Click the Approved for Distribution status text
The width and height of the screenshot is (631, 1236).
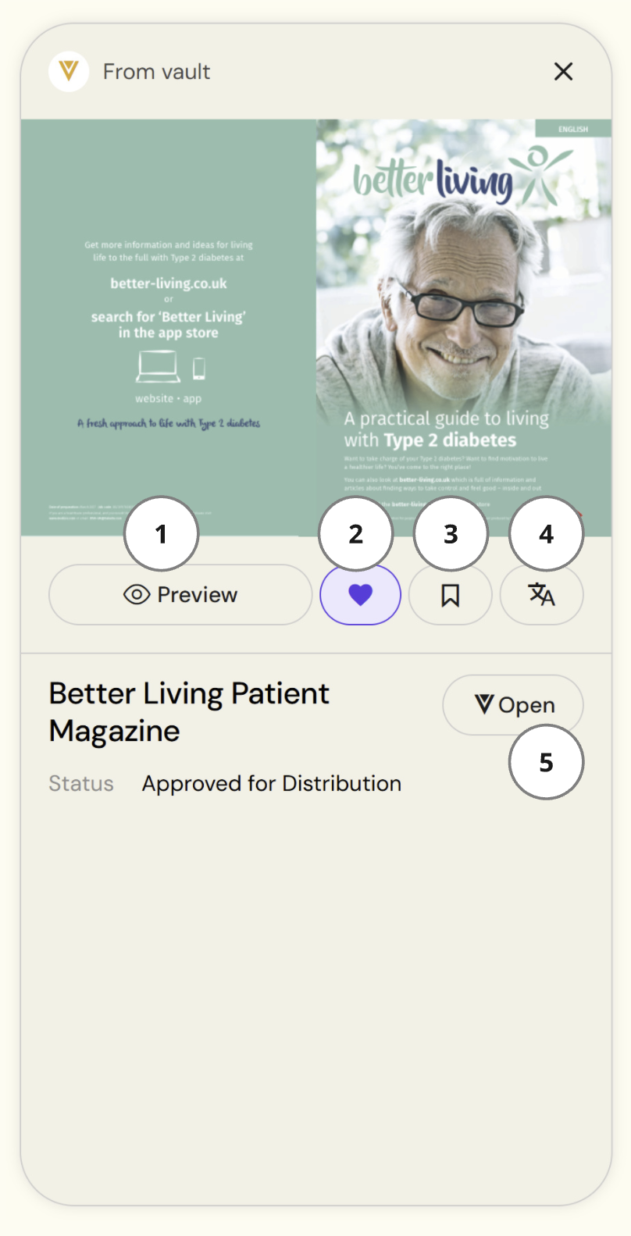[272, 784]
